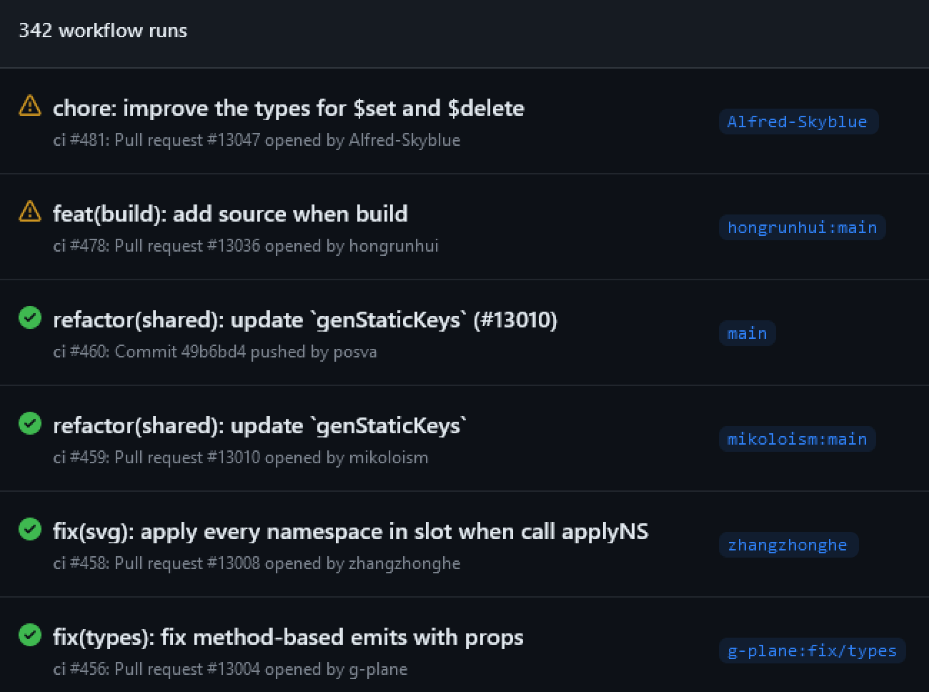Click warning status icon for $set and $delete run
Screen dimensions: 929x692
[30, 106]
